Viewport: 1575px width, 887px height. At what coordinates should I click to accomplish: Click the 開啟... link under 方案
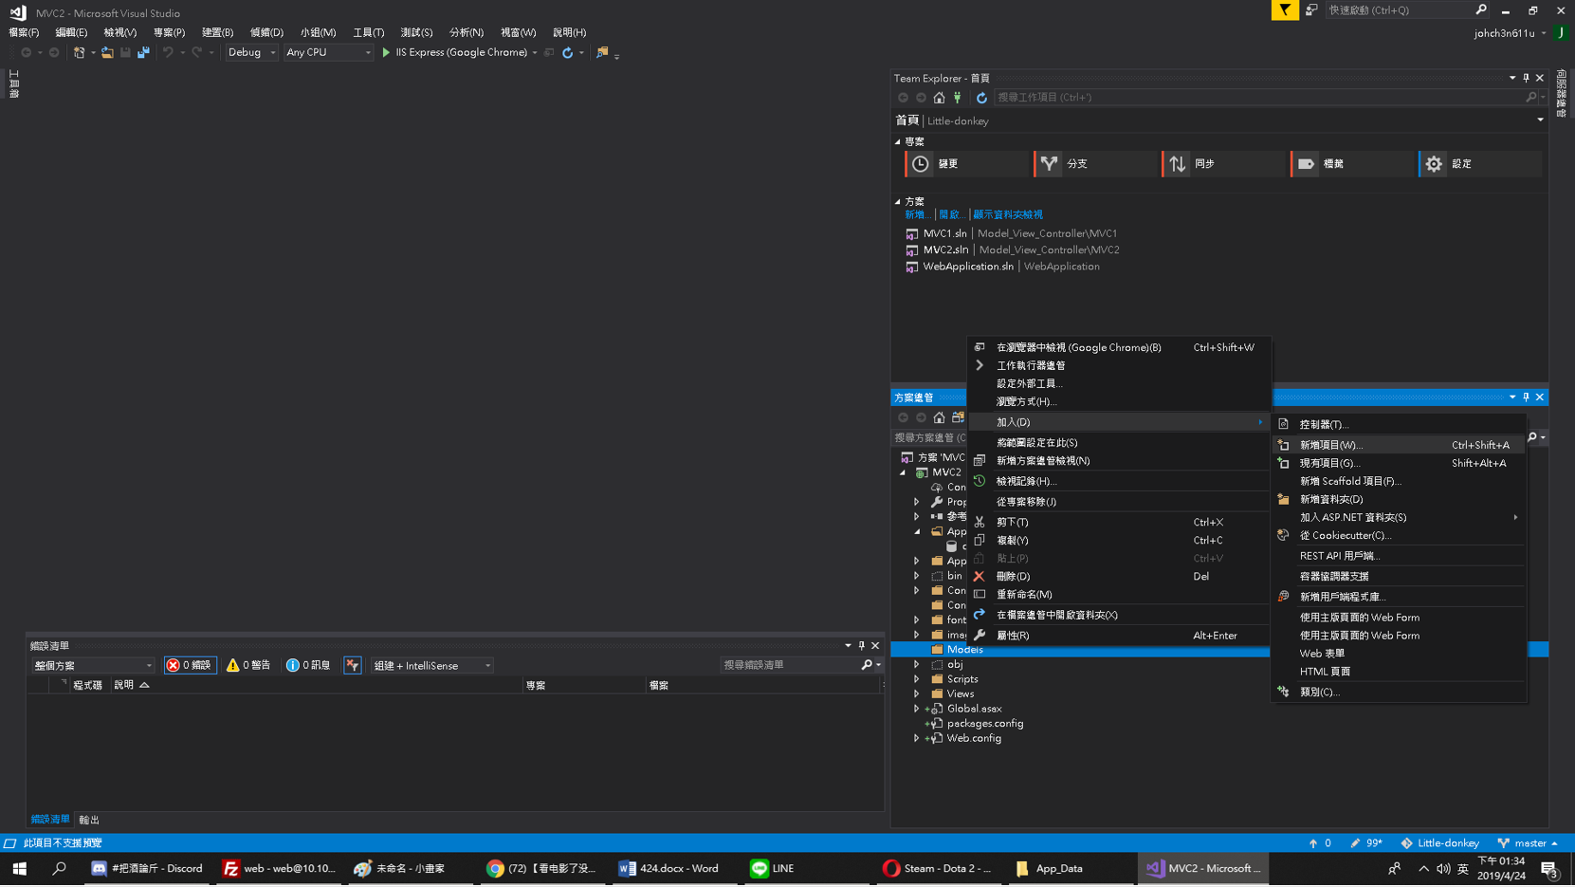951,215
